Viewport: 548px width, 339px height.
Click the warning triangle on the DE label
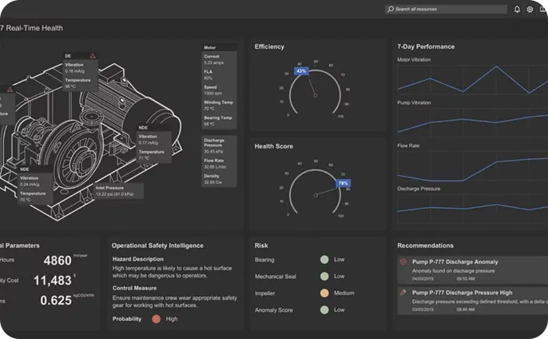[93, 56]
